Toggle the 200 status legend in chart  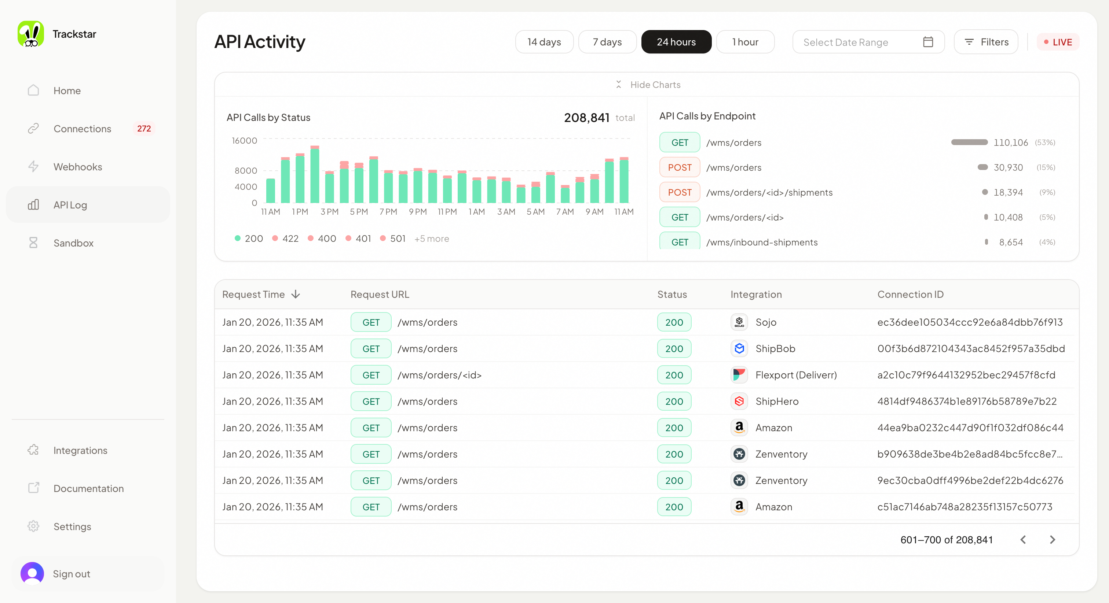click(x=249, y=238)
